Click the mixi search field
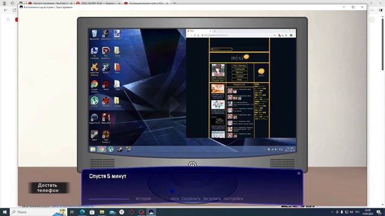This screenshot has height=216, width=385. 221,49
